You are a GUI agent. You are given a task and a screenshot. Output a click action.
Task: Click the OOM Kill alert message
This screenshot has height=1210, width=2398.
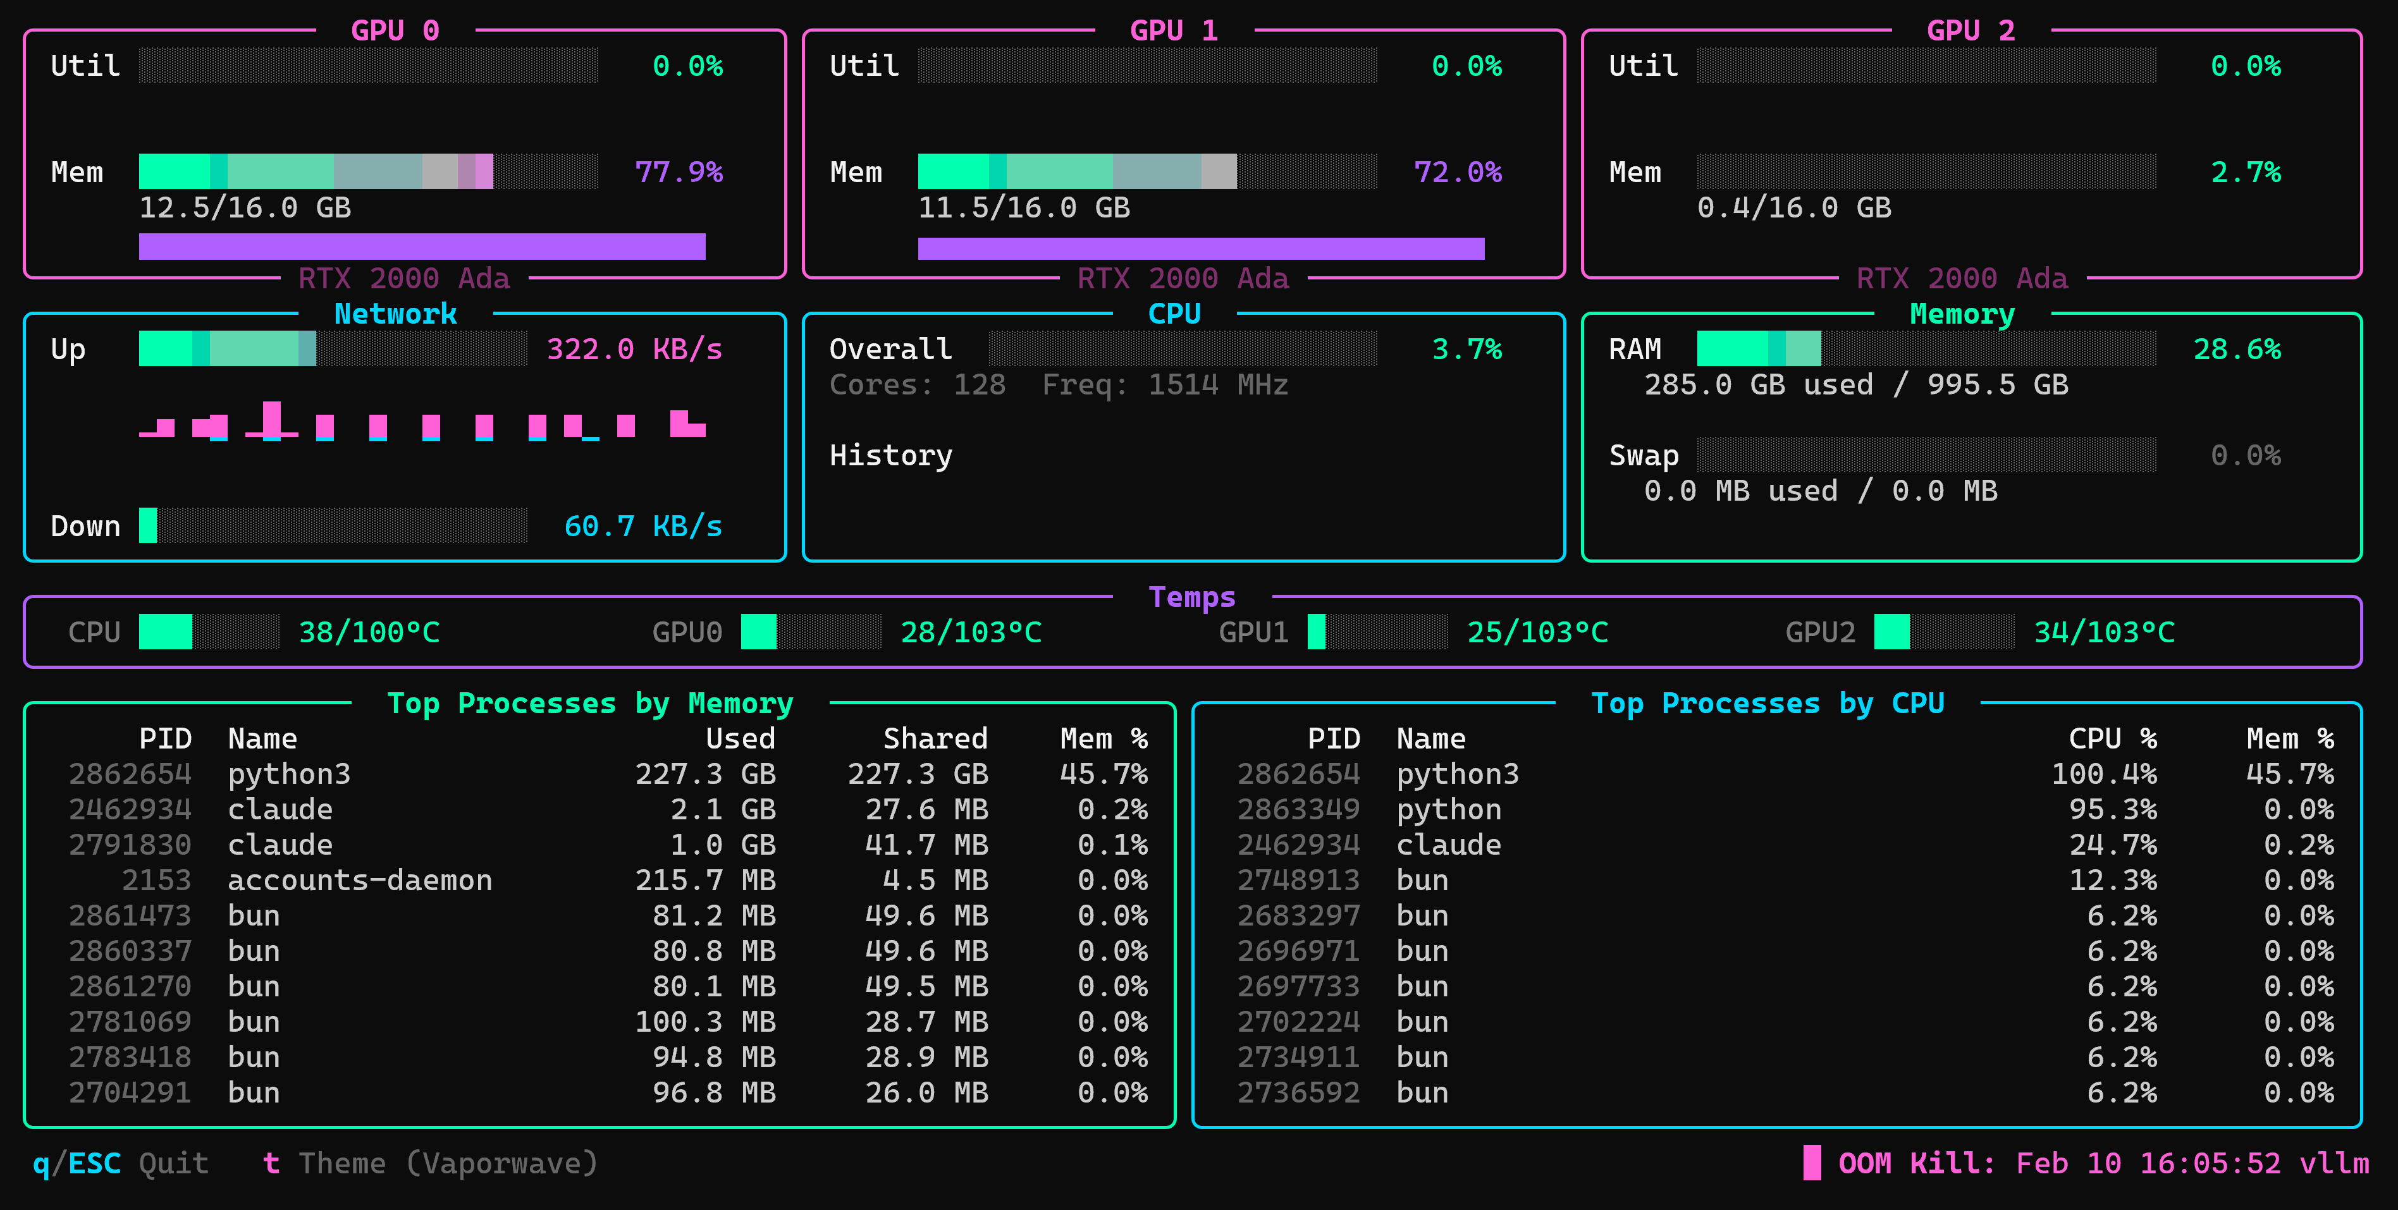pyautogui.click(x=2086, y=1163)
